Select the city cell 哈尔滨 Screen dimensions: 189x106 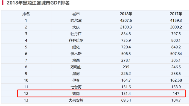tap(76, 20)
